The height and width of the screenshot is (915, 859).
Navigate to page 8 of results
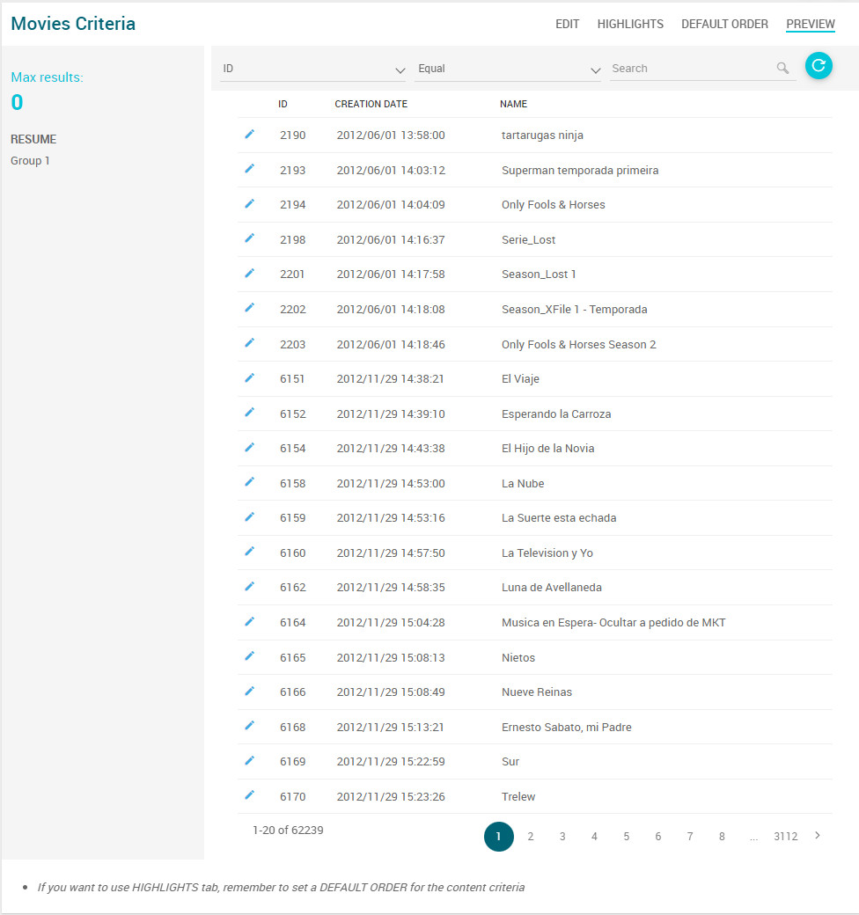722,837
